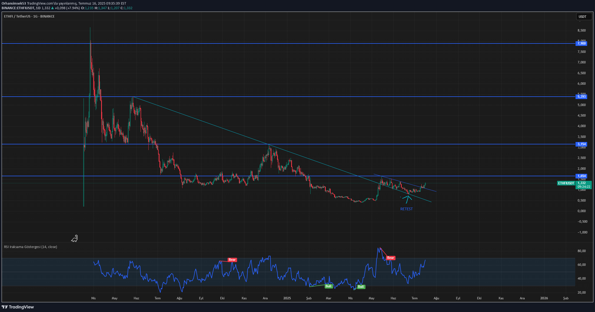Click the ETHFI / TetherUS chart title
The image size is (595, 312).
(x=29, y=16)
